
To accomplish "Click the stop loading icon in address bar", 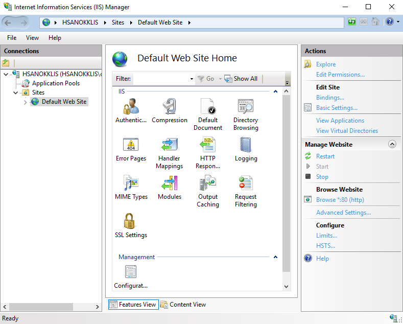I will tap(364, 22).
